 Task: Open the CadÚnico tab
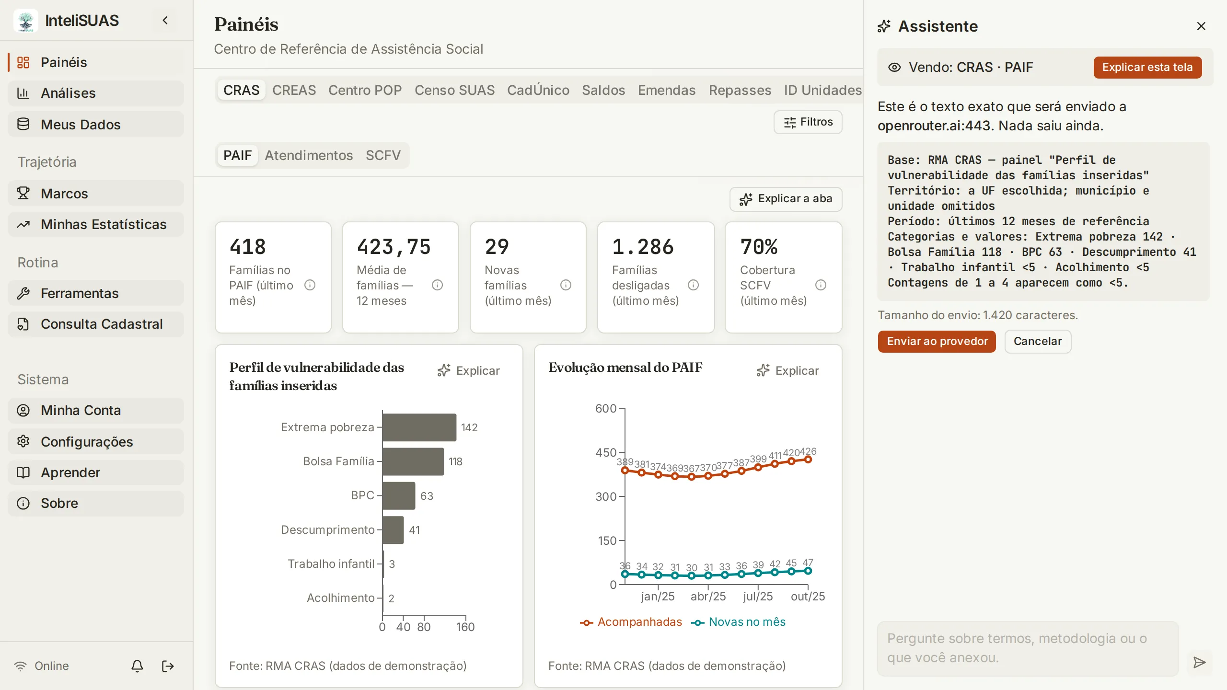coord(538,90)
